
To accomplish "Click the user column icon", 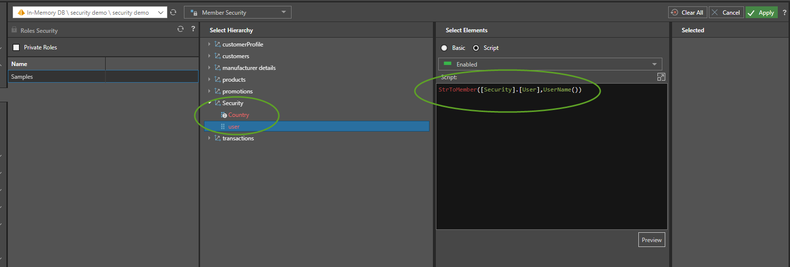I will pyautogui.click(x=223, y=127).
